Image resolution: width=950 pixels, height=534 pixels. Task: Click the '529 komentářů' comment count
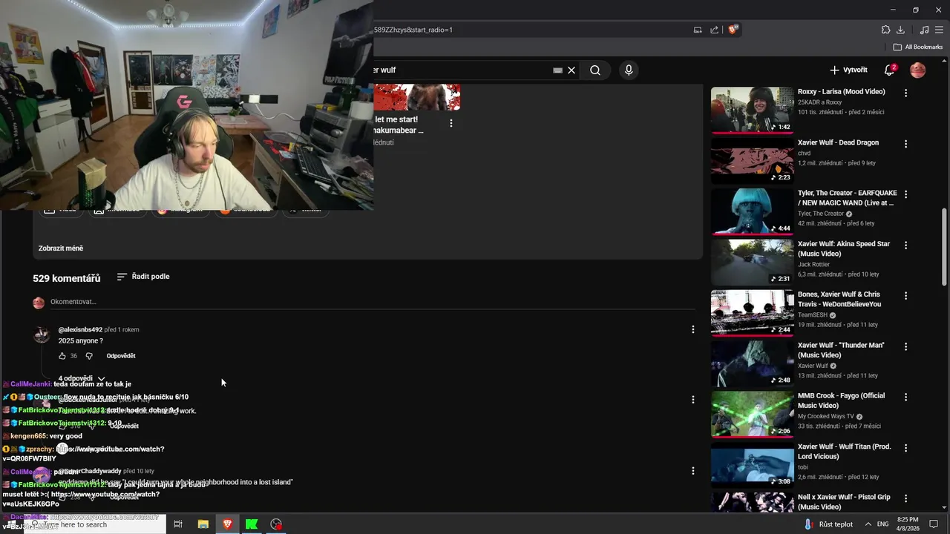pos(66,279)
